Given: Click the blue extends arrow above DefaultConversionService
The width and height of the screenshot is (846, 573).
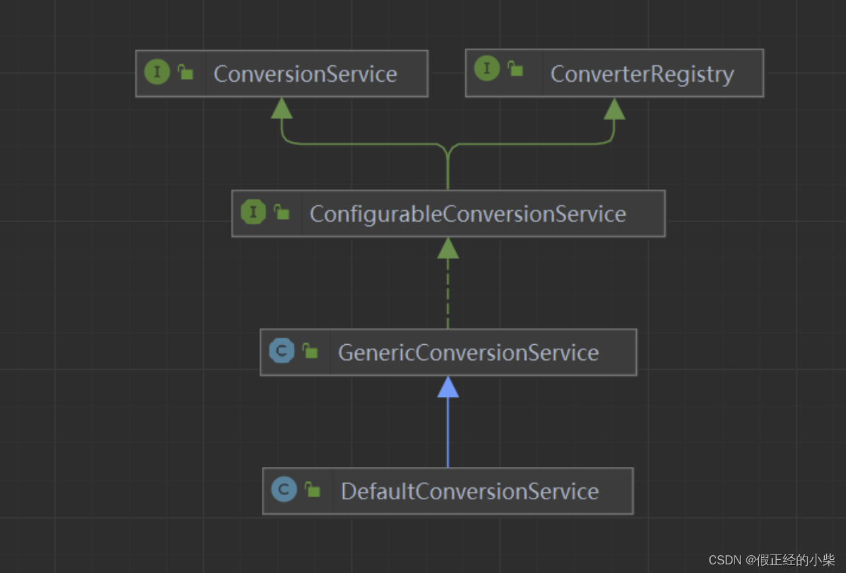Looking at the screenshot, I should [x=448, y=422].
